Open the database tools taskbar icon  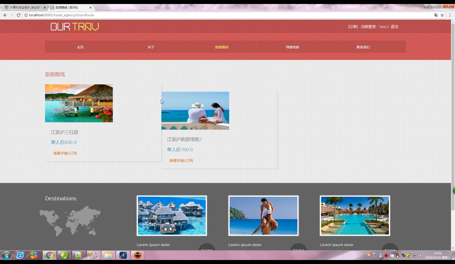point(94,255)
